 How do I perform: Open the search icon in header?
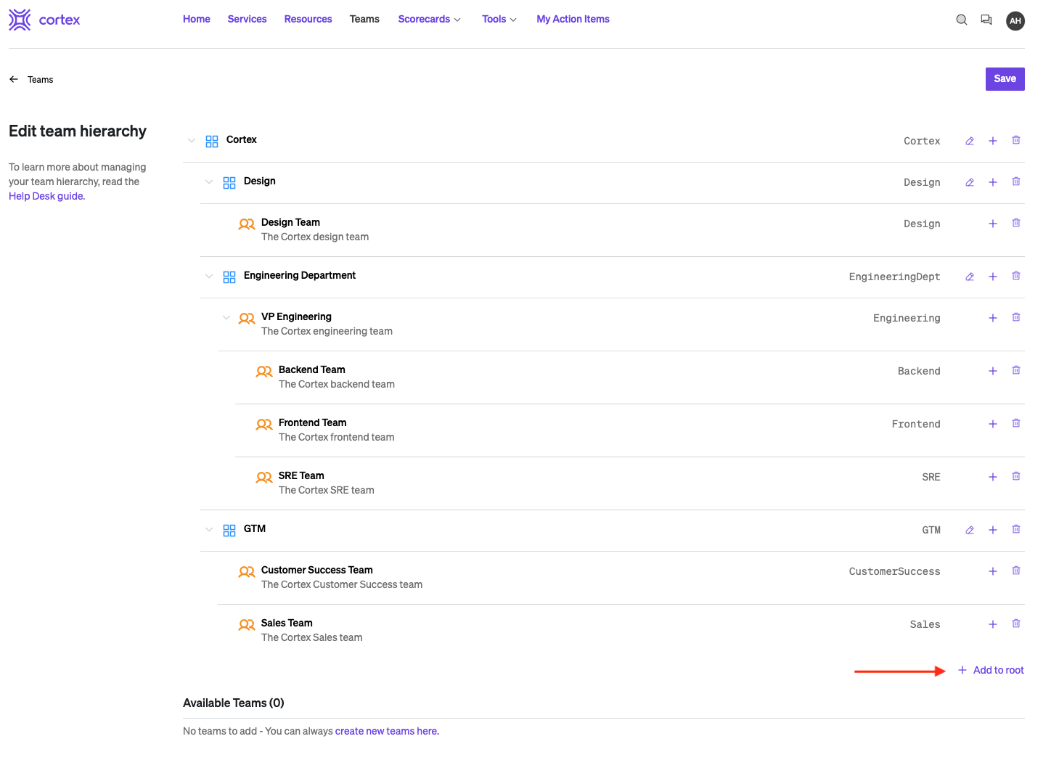click(x=962, y=20)
